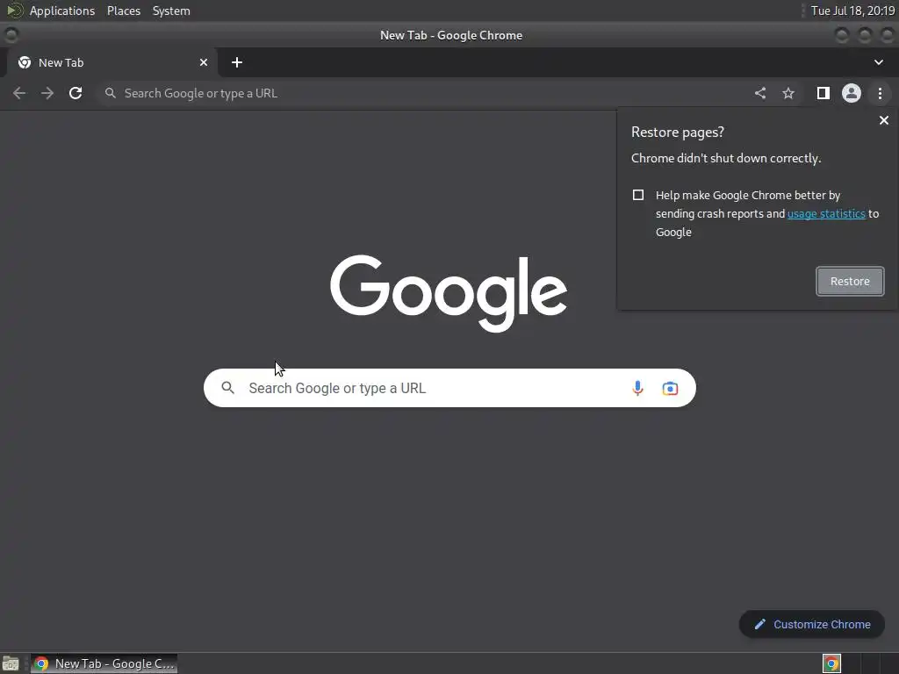Share this page via the share icon
Screen dimensions: 899x674
pyautogui.click(x=760, y=93)
